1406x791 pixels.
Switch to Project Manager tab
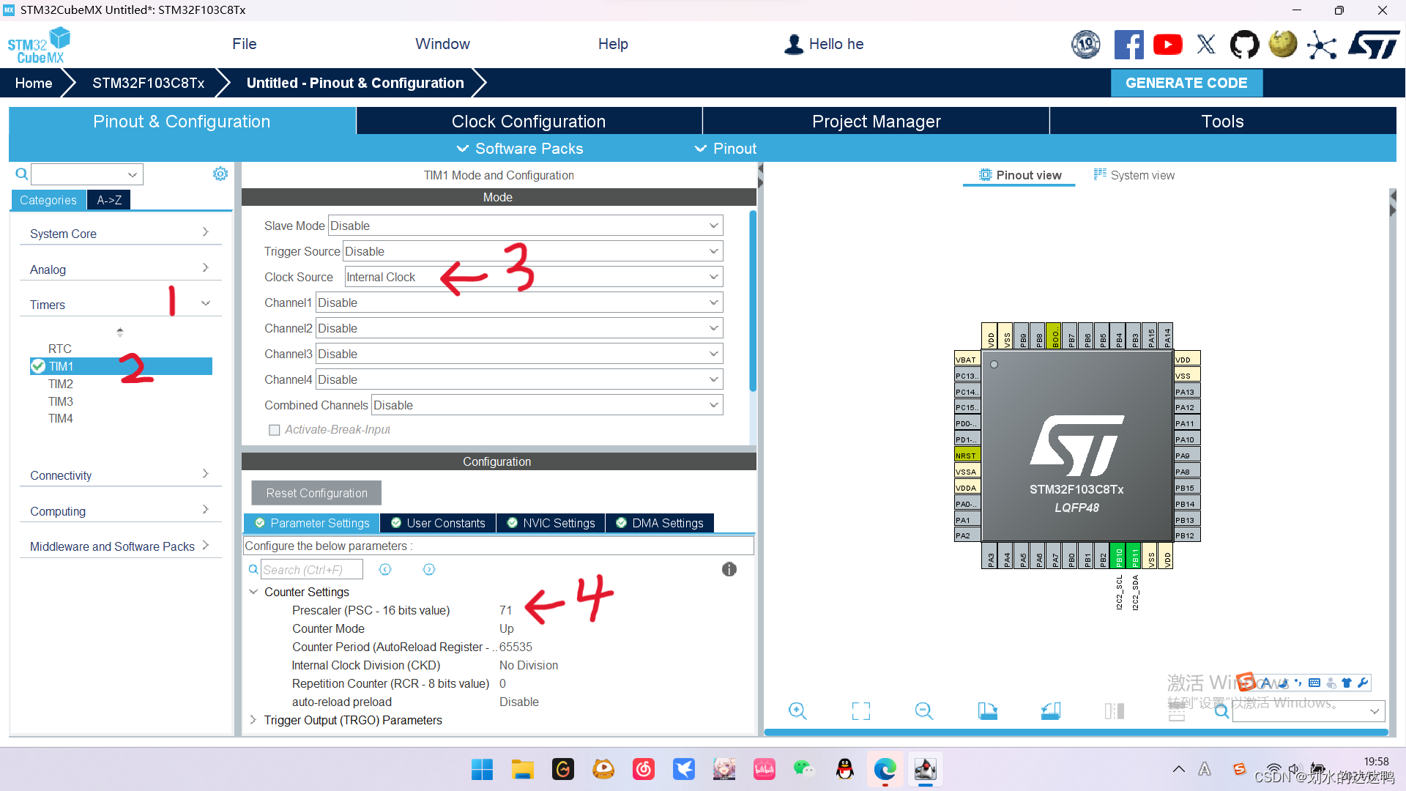point(876,122)
